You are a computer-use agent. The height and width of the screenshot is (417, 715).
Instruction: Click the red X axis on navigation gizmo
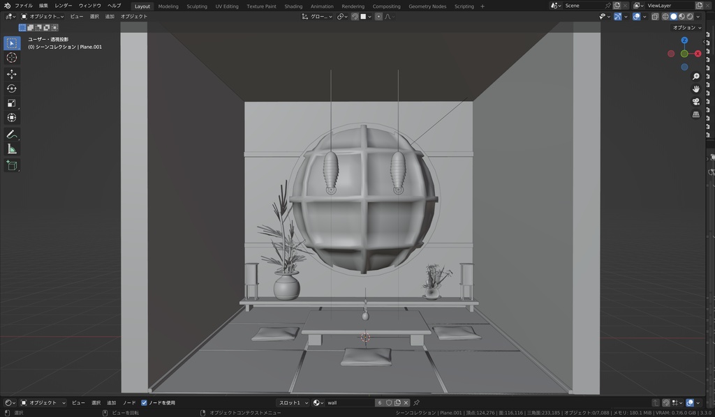[x=698, y=53]
